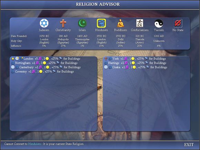Click the music note icon in Coventry row
This screenshot has height=150, width=200.
(x=33, y=72)
